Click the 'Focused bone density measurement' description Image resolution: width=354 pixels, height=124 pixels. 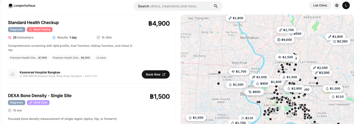[63, 119]
